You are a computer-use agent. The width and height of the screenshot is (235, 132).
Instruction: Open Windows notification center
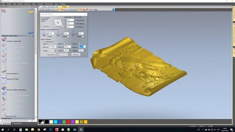point(232,129)
